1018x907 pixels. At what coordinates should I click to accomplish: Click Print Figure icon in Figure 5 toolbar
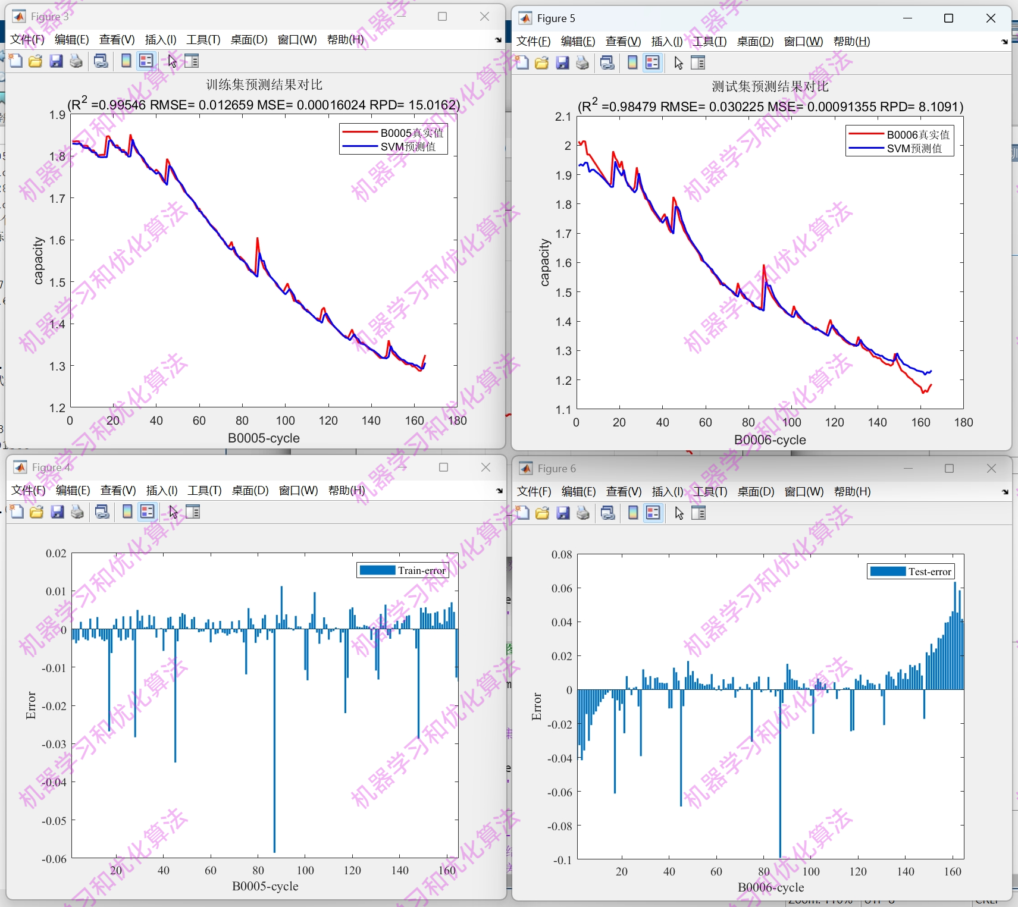(582, 62)
